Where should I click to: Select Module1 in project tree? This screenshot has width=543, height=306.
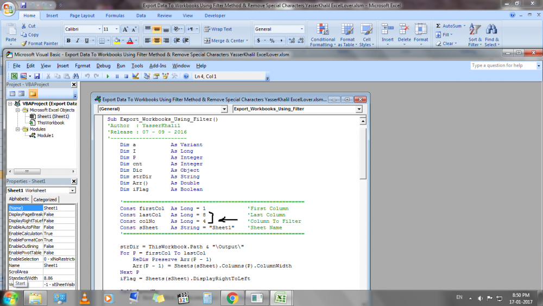coord(46,135)
